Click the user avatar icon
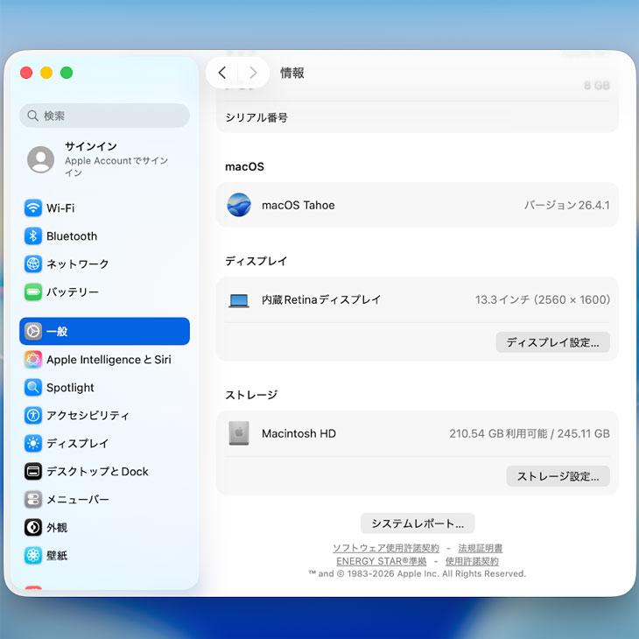 tap(41, 159)
